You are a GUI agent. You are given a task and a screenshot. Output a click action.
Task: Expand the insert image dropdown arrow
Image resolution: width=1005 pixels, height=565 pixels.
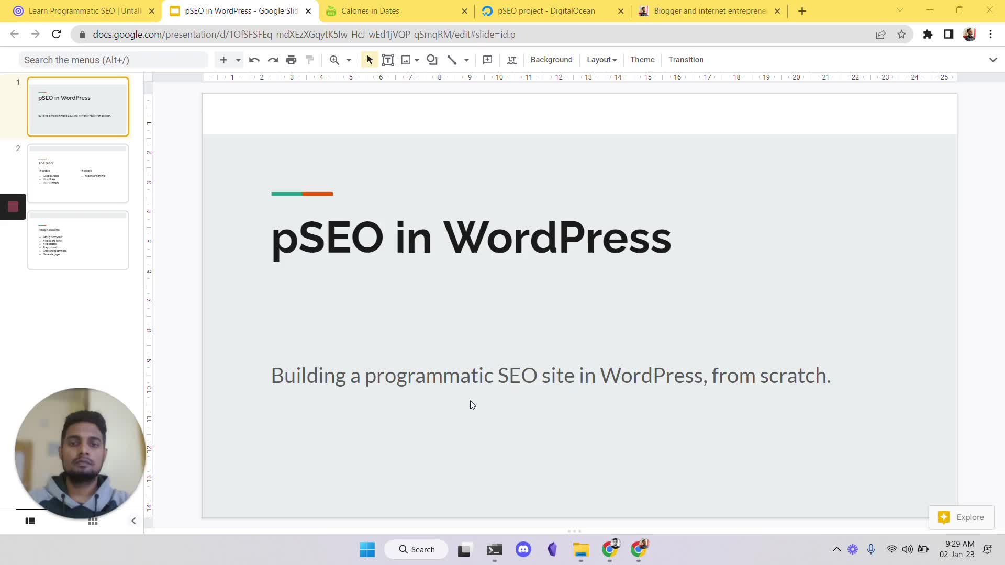pos(417,60)
